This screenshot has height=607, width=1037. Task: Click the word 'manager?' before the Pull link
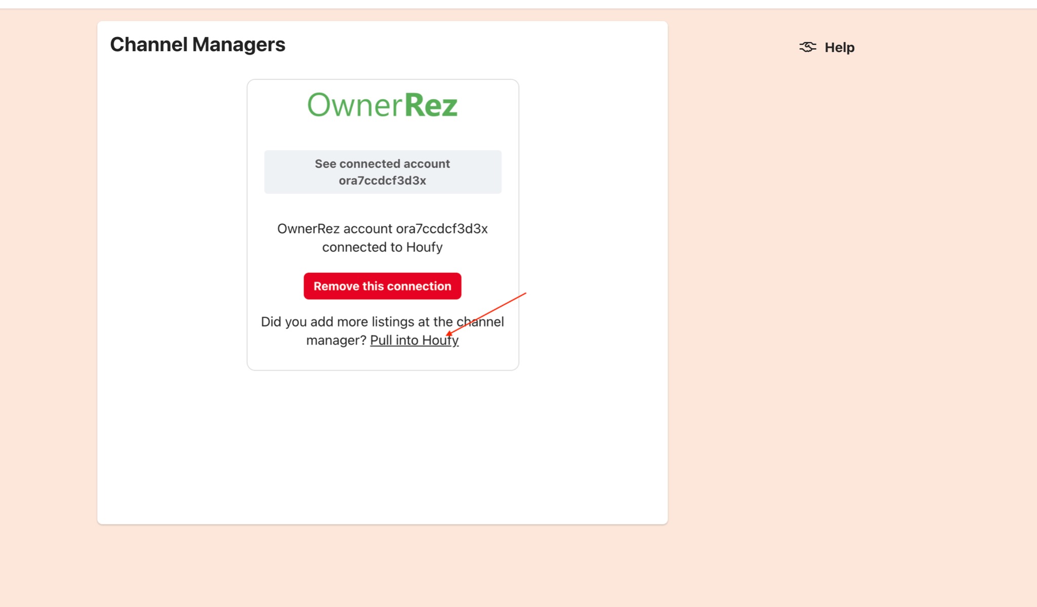click(336, 340)
